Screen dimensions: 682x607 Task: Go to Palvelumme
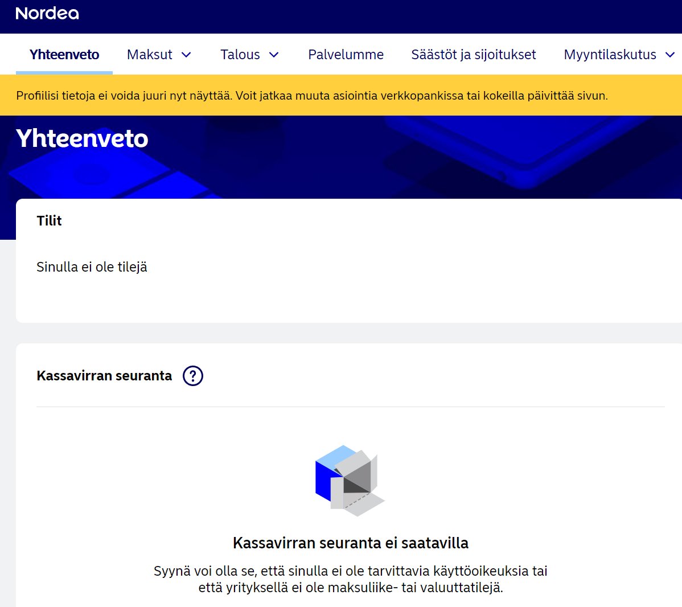pyautogui.click(x=346, y=55)
